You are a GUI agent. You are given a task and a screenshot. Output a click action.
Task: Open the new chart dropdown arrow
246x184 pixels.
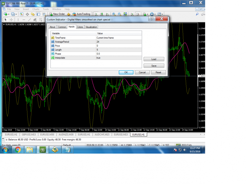9,14
